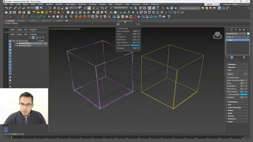Click the Play simulation triangle icon

point(49,17)
